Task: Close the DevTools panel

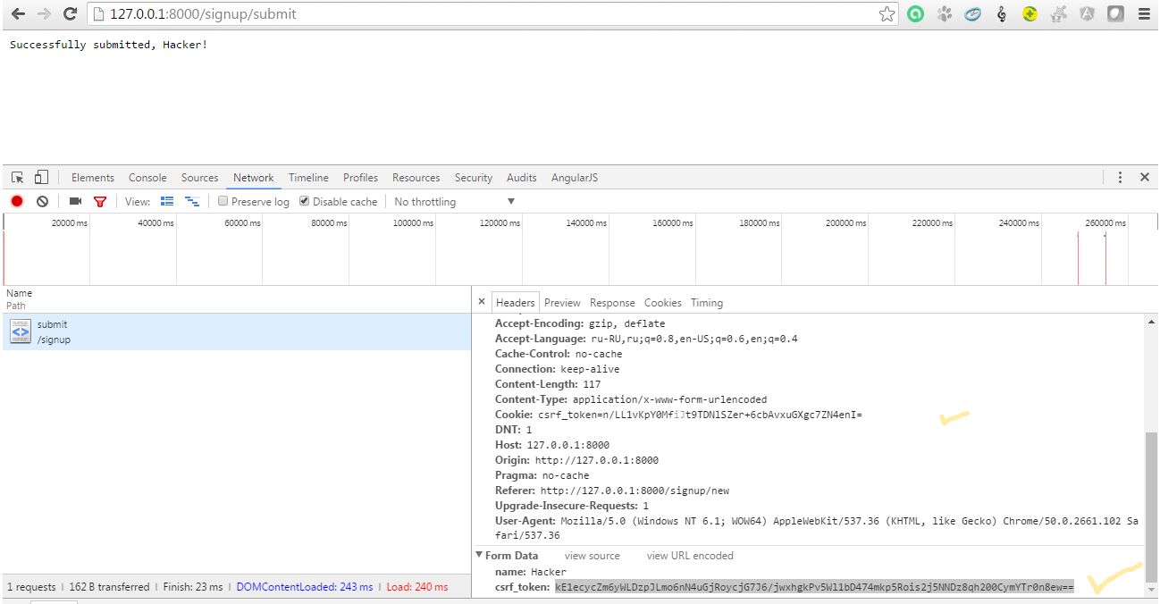Action: [1145, 177]
